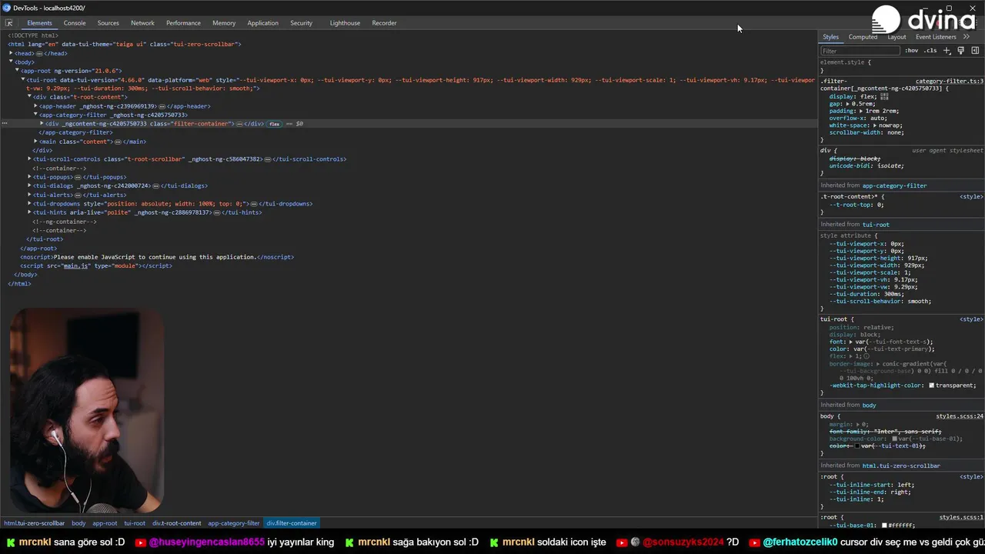Viewport: 985px width, 554px height.
Task: Expand the tui-dialogs element node
Action: (29, 185)
